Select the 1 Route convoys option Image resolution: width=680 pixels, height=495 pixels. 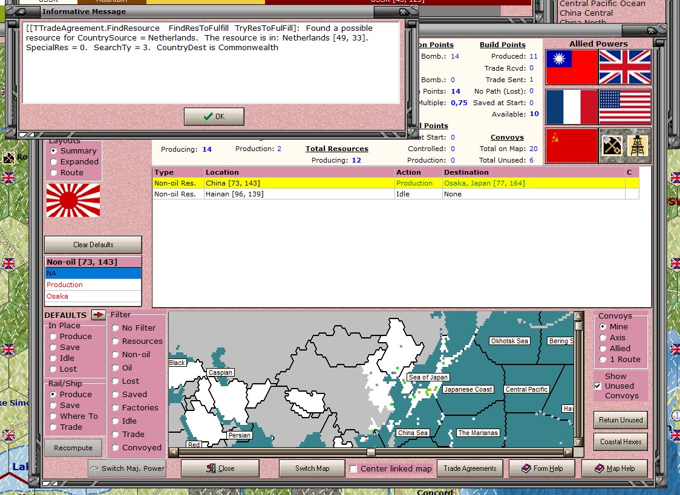pos(603,360)
